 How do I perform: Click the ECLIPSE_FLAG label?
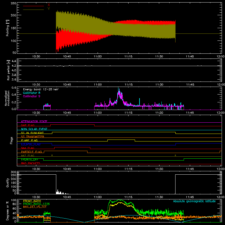pyautogui.click(x=31, y=144)
